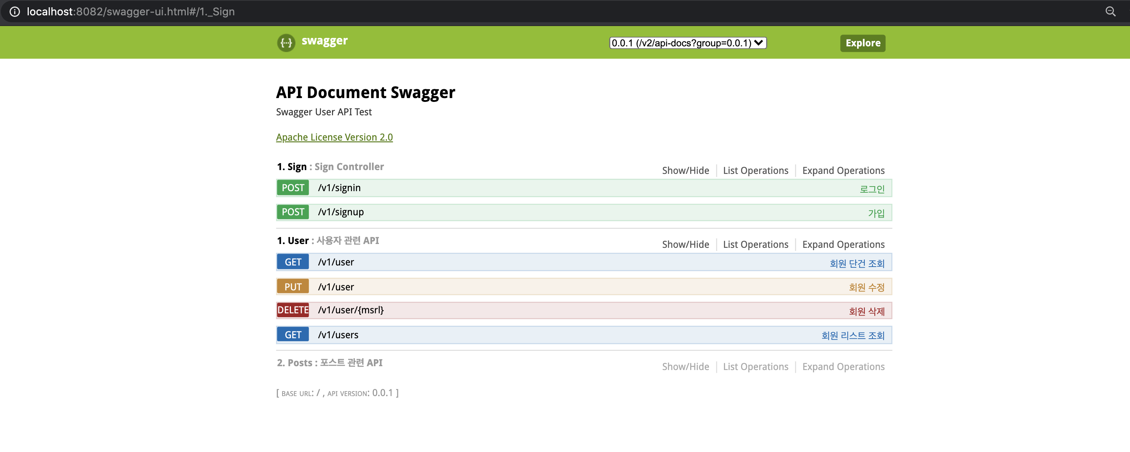This screenshot has height=452, width=1130.
Task: Click the 회원 리스트 조회 description link
Action: (853, 336)
